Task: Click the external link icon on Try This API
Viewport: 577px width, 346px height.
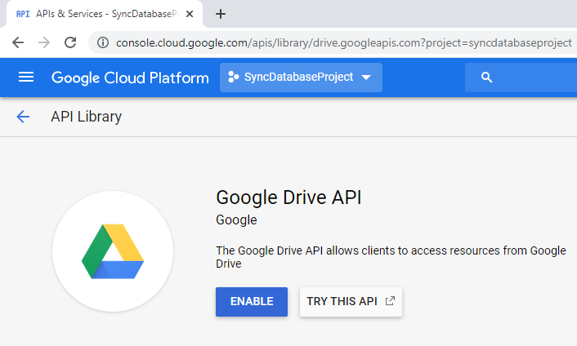Action: (390, 301)
